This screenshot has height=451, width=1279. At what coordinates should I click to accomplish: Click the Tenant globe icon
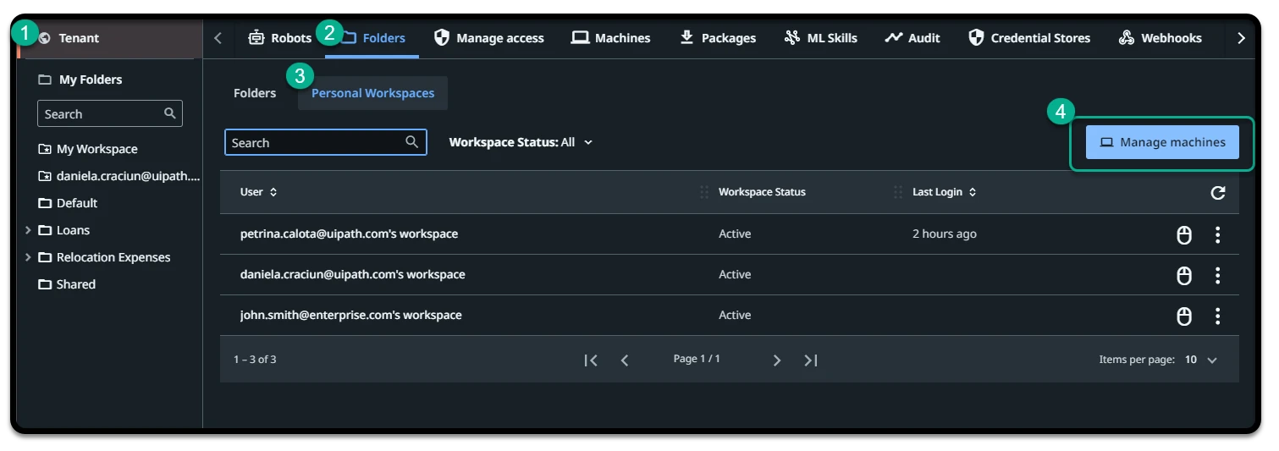tap(45, 38)
